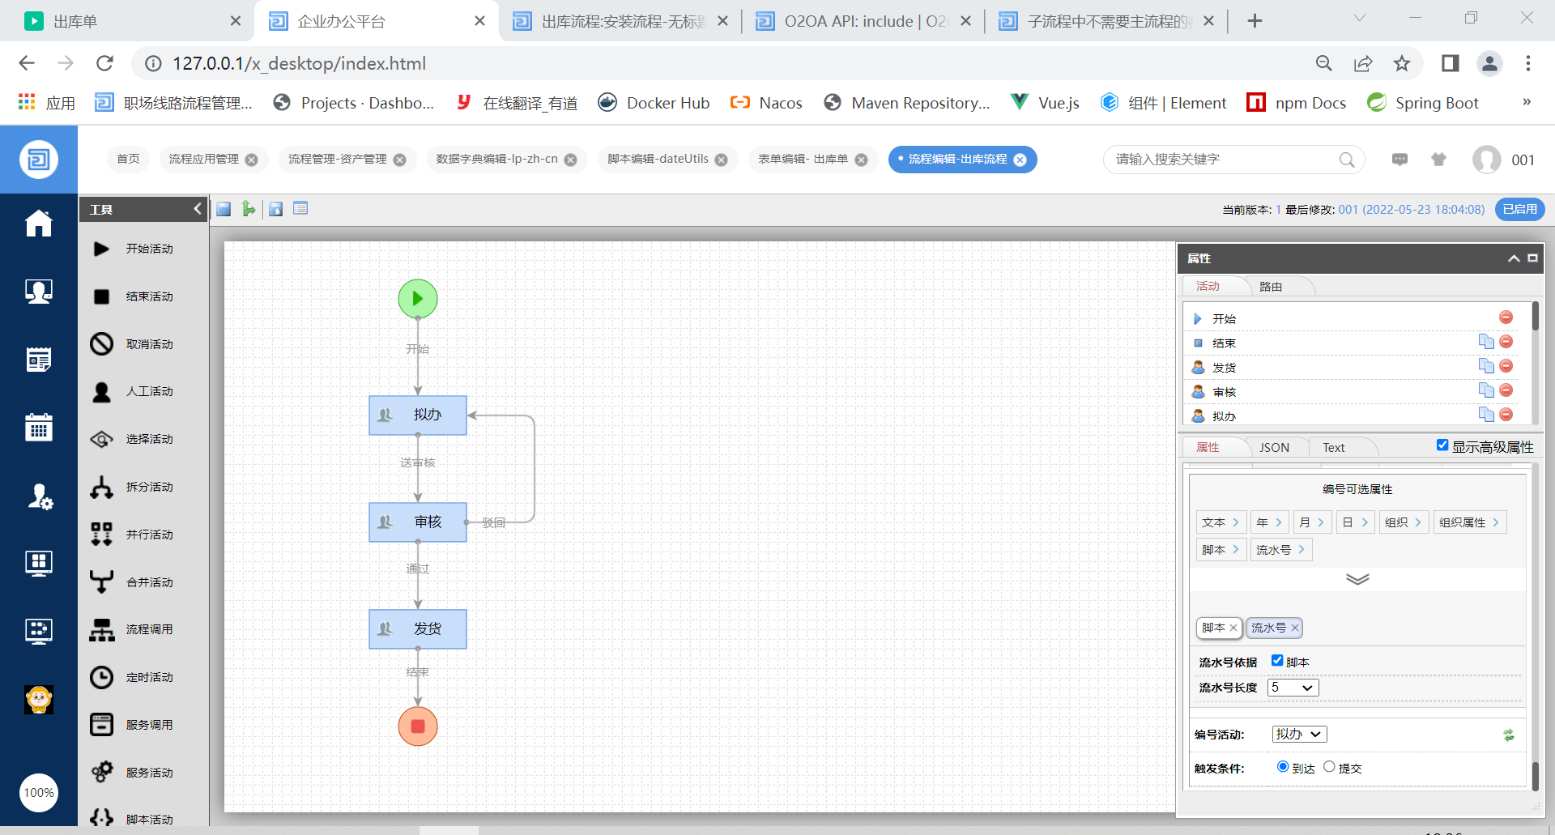Select the 到达 trigger radio button
The image size is (1555, 835).
(x=1283, y=766)
